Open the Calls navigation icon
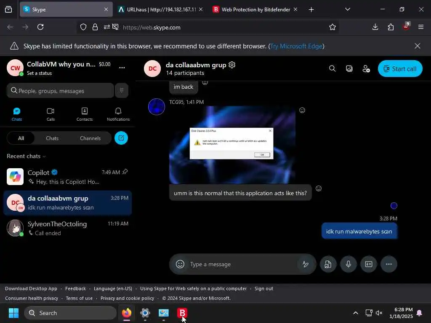The image size is (431, 323). (51, 114)
